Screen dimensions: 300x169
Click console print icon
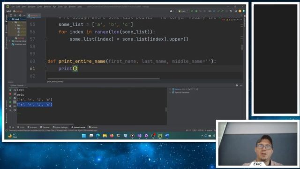pyautogui.click(x=15, y=98)
